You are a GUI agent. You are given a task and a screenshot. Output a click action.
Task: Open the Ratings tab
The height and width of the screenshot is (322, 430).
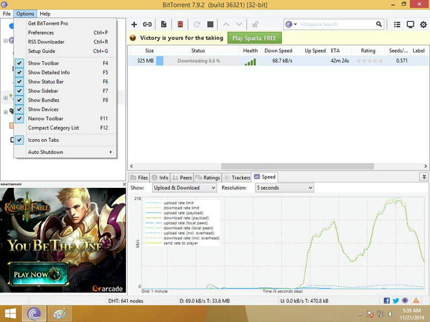coord(207,178)
